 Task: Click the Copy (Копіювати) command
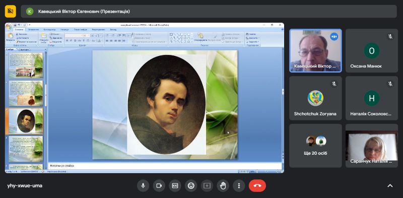[x=23, y=38]
